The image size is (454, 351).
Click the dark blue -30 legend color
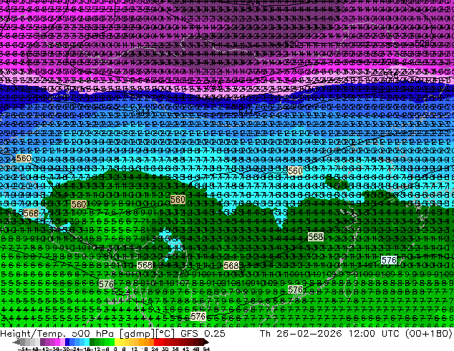pyautogui.click(x=67, y=342)
